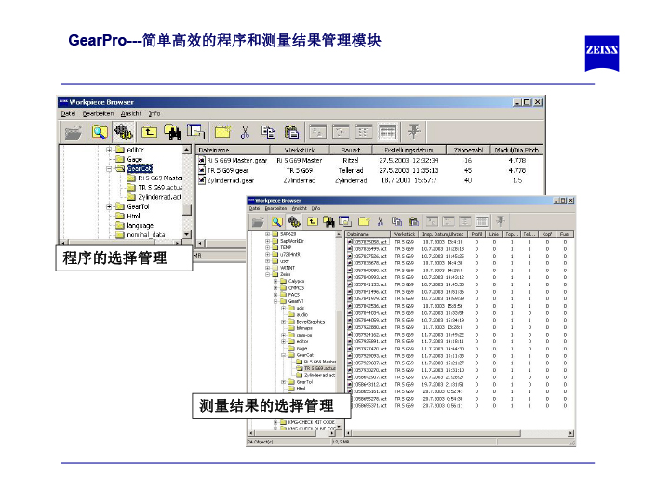The image size is (670, 502).
Task: Open the Bearbeiten menu in top window
Action: 98,113
